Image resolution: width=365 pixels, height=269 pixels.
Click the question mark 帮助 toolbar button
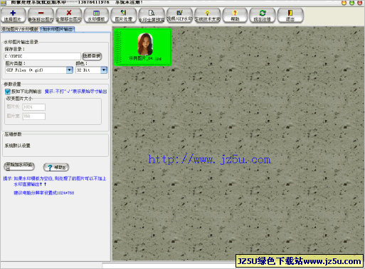235,16
